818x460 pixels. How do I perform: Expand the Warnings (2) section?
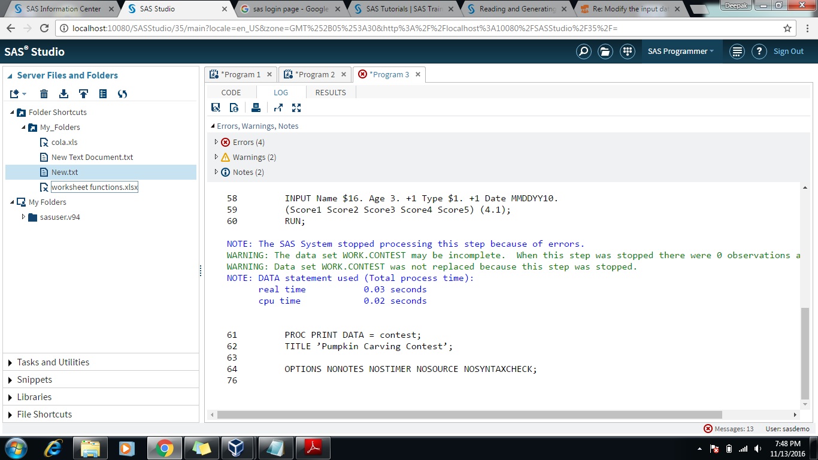(216, 157)
